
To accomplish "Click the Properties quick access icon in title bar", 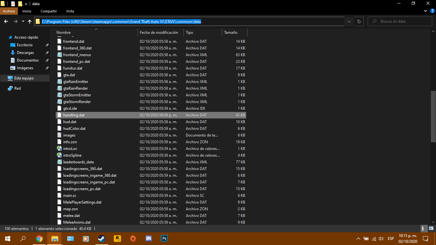I will (x=13, y=4).
